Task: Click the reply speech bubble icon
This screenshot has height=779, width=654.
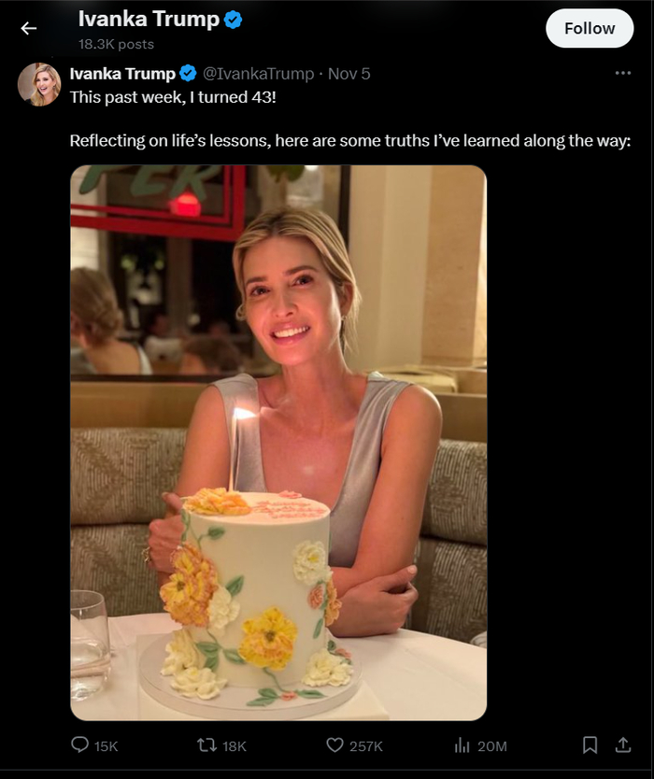Action: (x=80, y=745)
